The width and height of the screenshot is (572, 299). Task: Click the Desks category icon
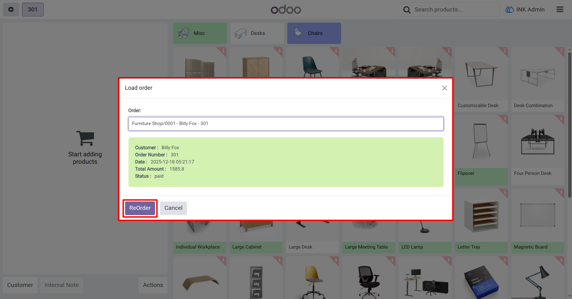click(x=240, y=33)
